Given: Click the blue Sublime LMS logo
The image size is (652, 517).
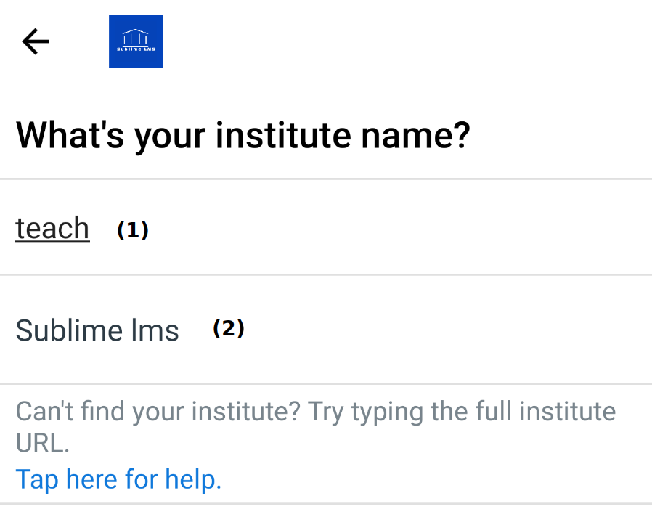Looking at the screenshot, I should click(x=136, y=41).
